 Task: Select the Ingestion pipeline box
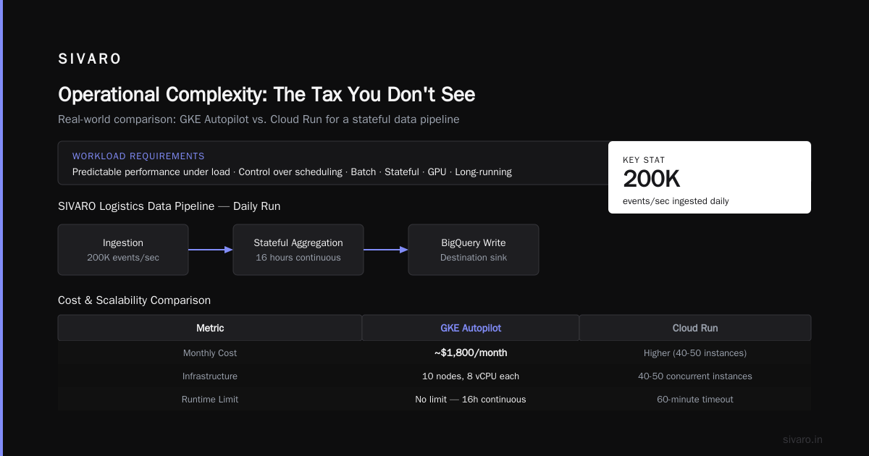click(x=123, y=250)
